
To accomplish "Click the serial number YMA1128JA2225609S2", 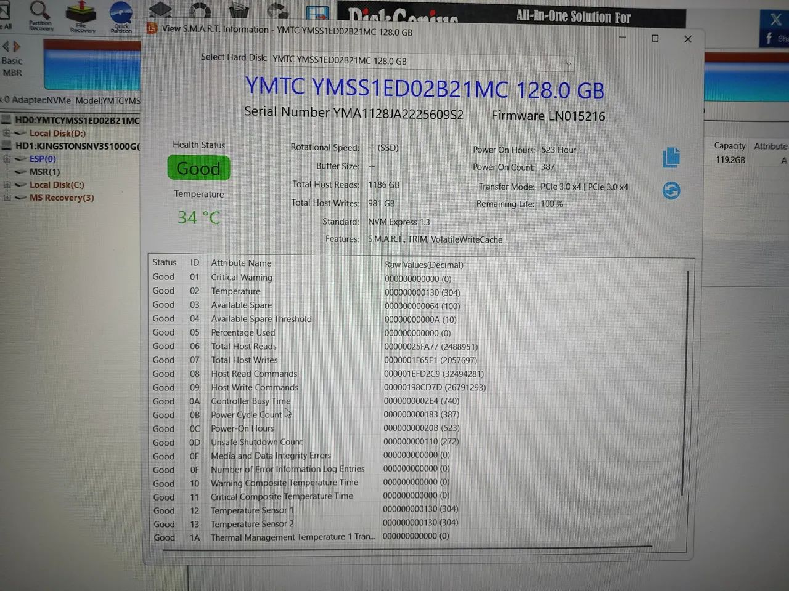I will pos(398,114).
